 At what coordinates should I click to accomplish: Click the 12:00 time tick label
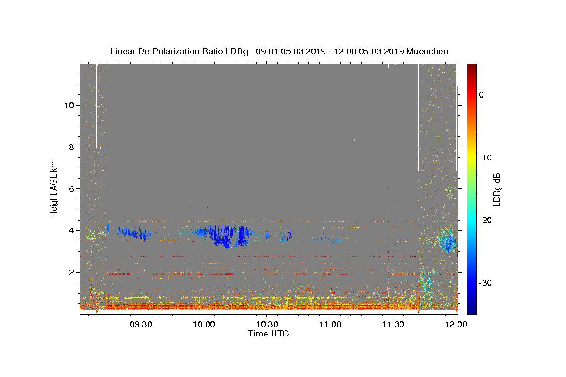point(456,325)
